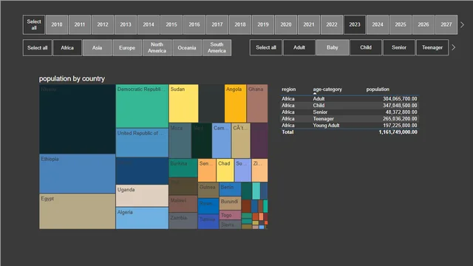Filter by the Europe region

click(x=127, y=47)
